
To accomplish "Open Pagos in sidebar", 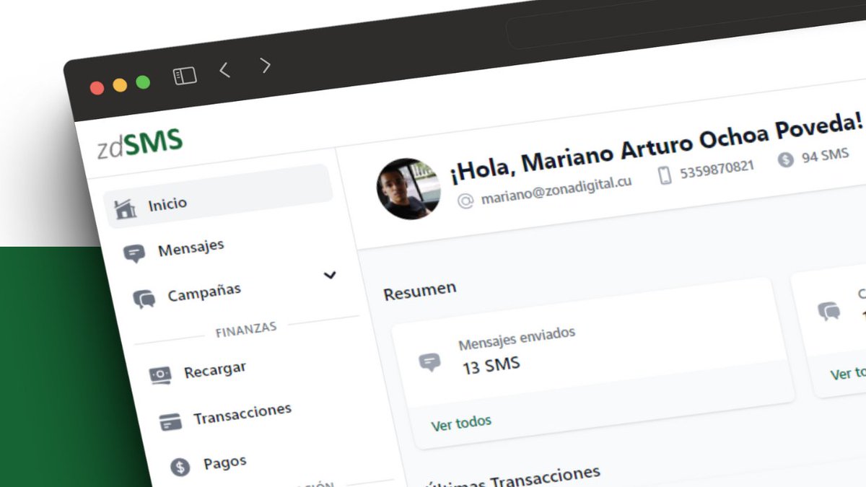I will [x=225, y=462].
